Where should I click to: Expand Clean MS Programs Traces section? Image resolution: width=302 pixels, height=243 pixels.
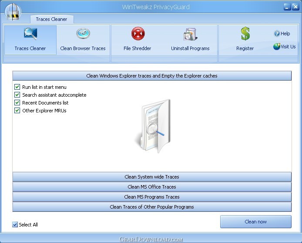[152, 197]
